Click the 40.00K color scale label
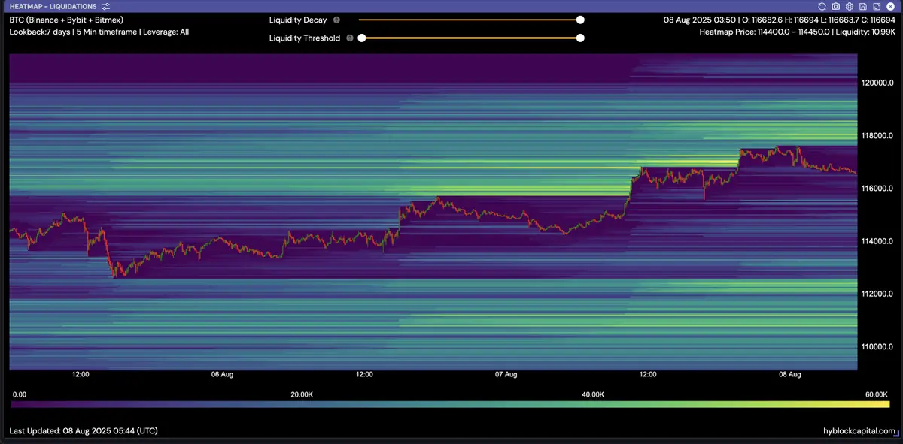 pos(593,394)
